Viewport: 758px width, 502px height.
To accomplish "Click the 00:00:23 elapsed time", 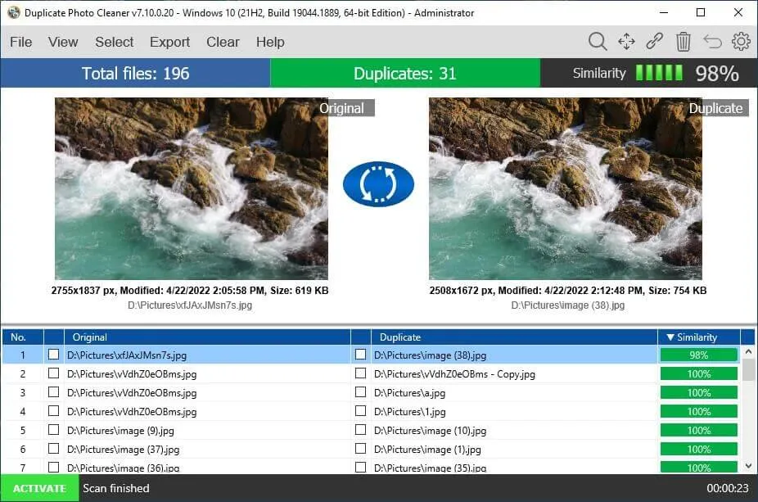I will coord(728,488).
